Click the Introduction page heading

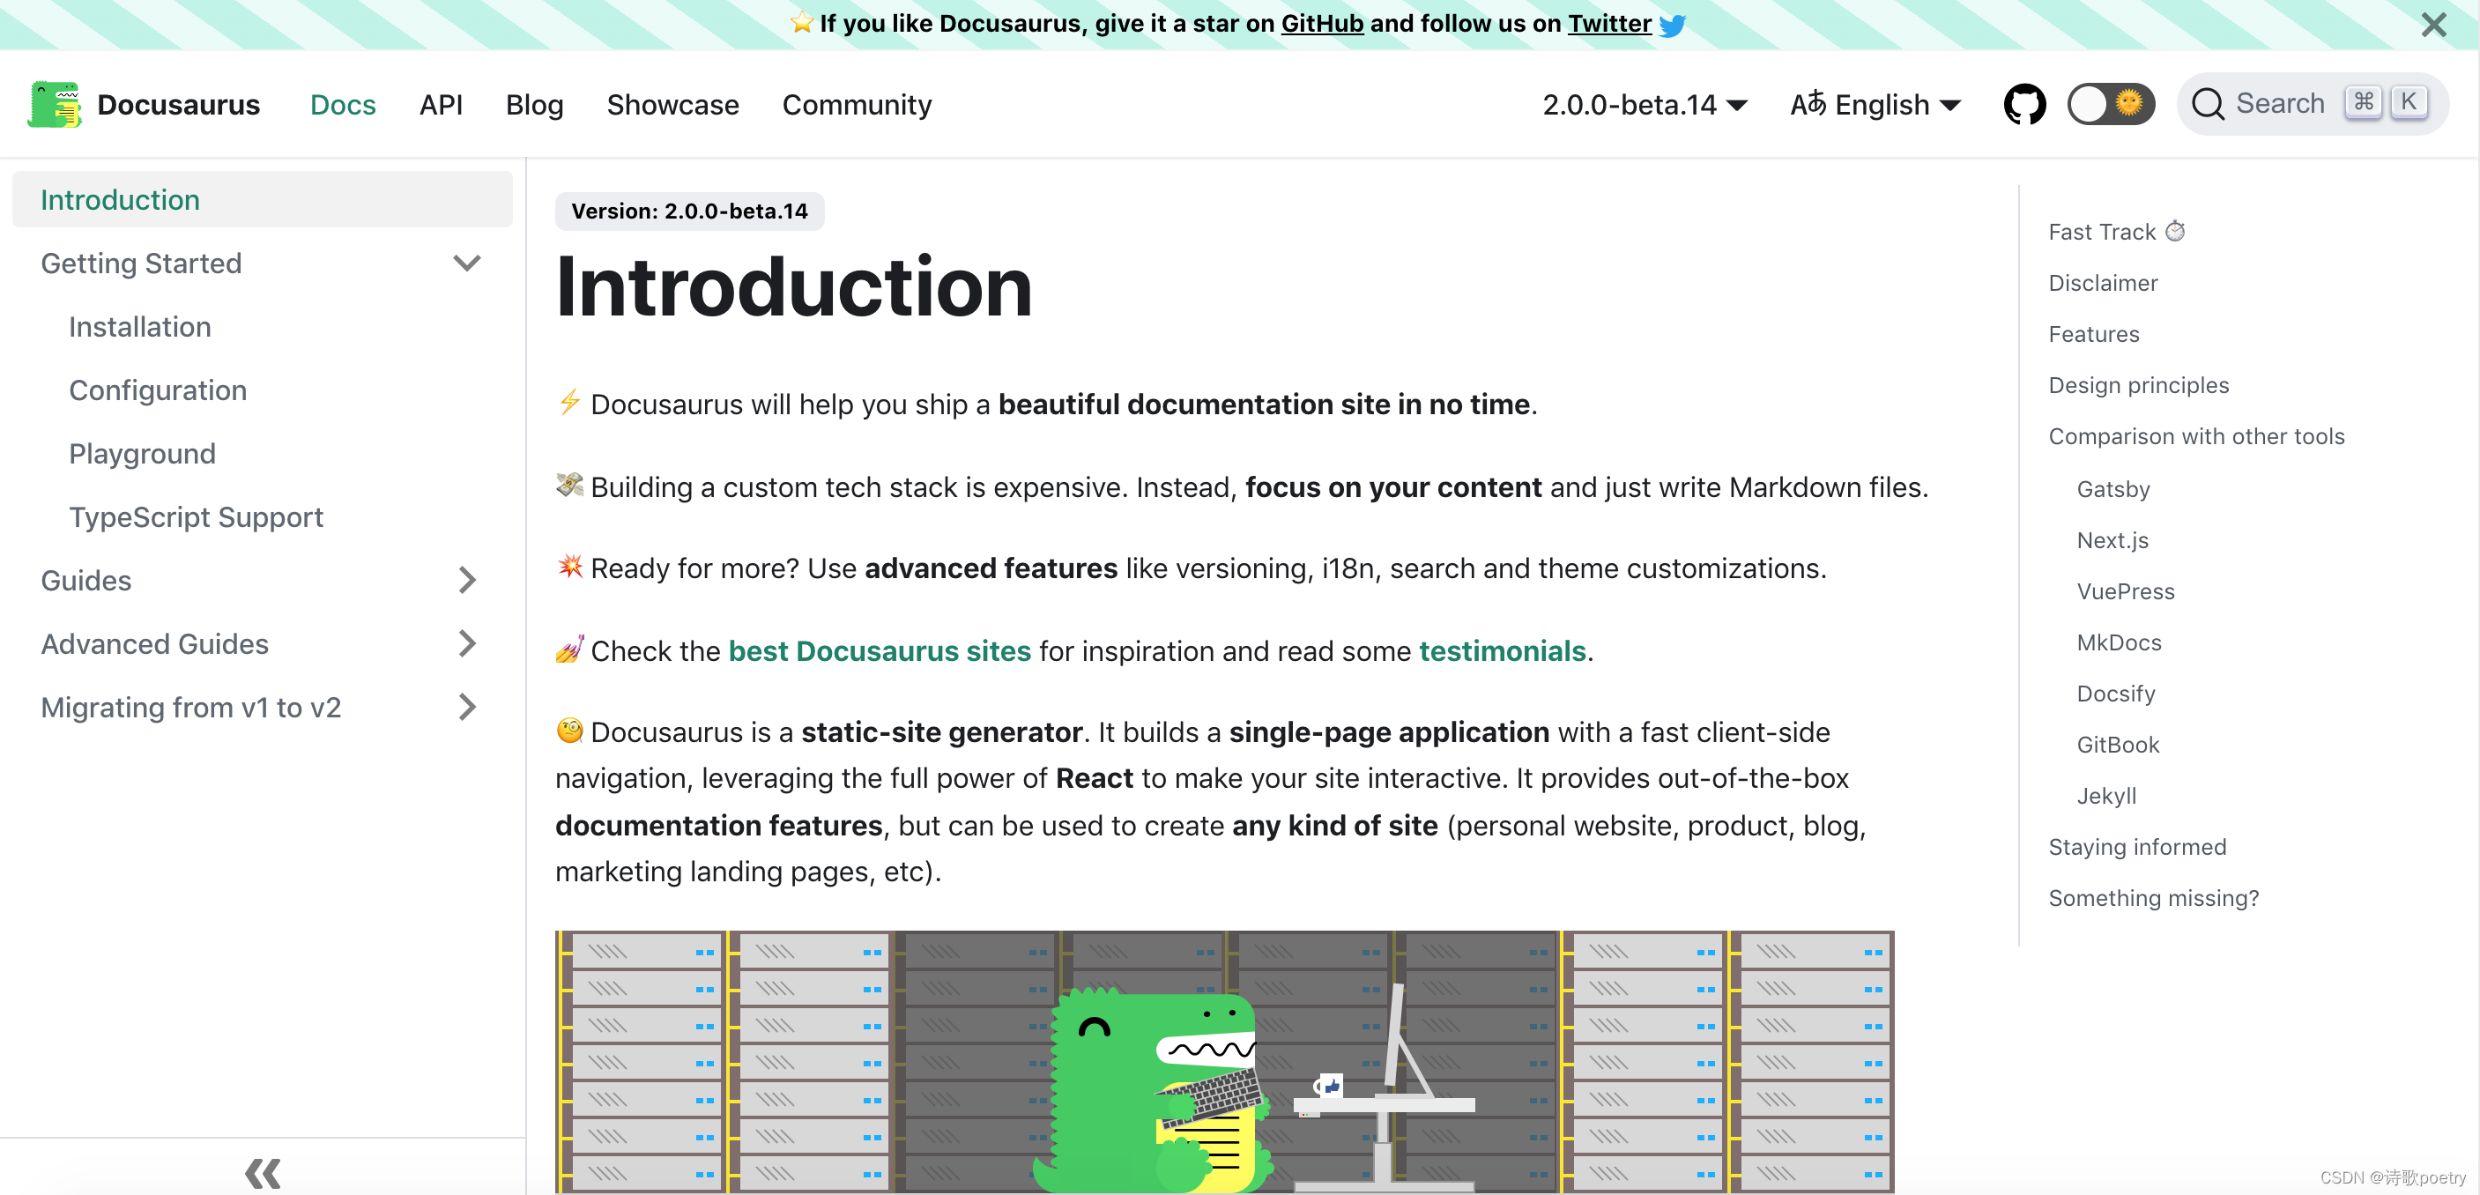(793, 287)
